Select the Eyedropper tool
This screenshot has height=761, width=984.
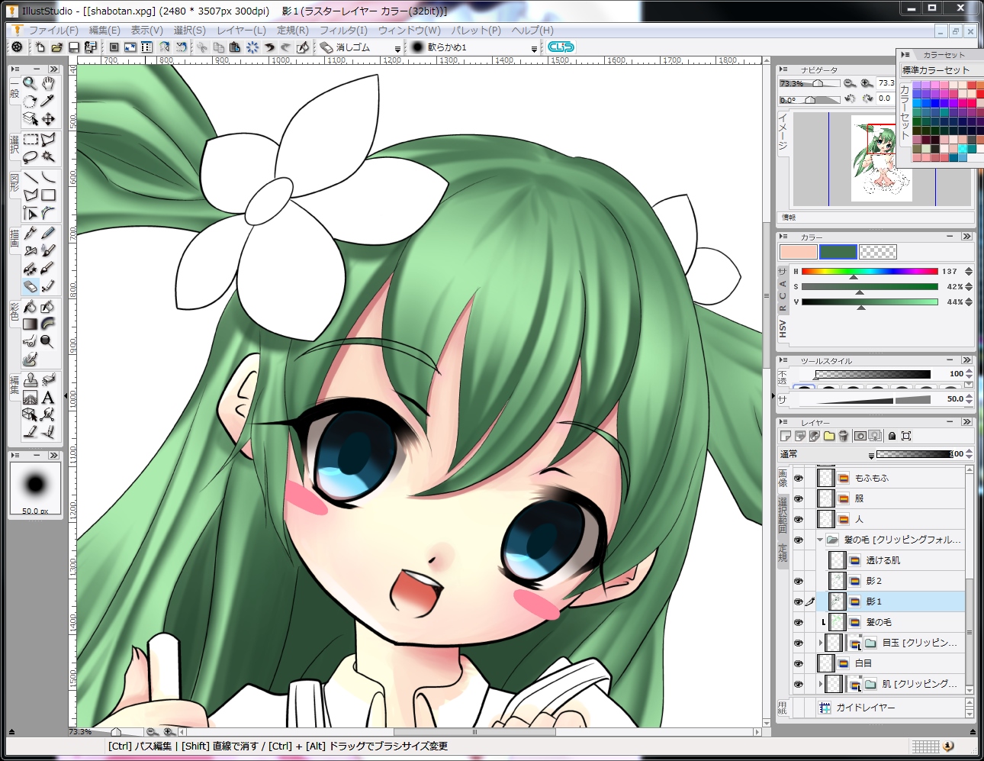pos(48,101)
